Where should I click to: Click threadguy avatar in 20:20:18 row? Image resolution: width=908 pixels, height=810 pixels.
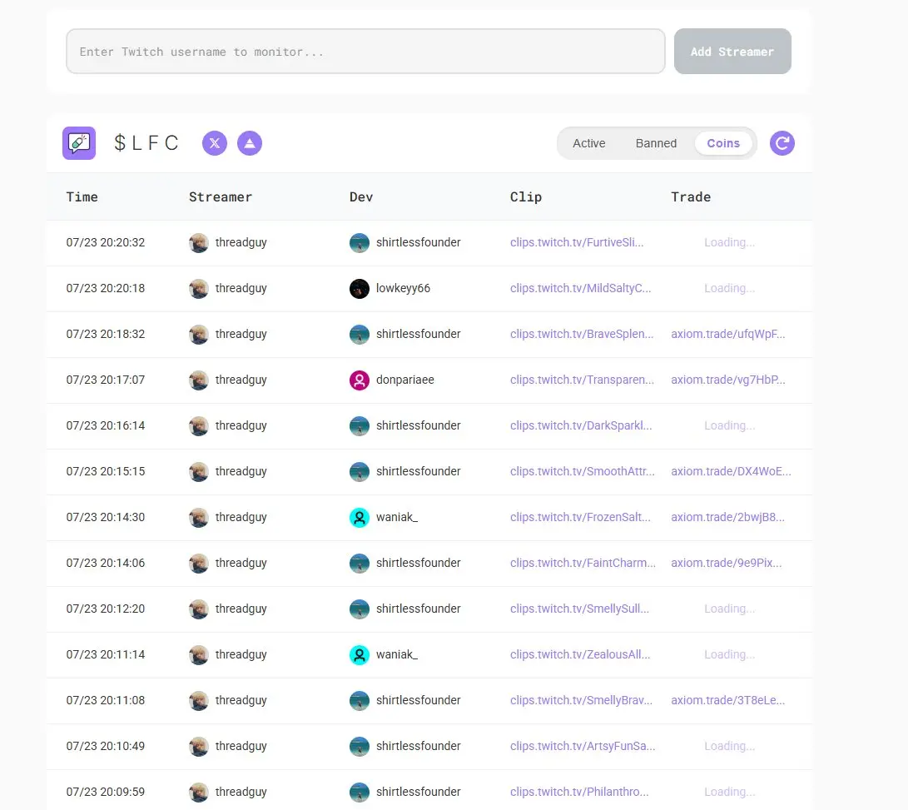pos(199,289)
